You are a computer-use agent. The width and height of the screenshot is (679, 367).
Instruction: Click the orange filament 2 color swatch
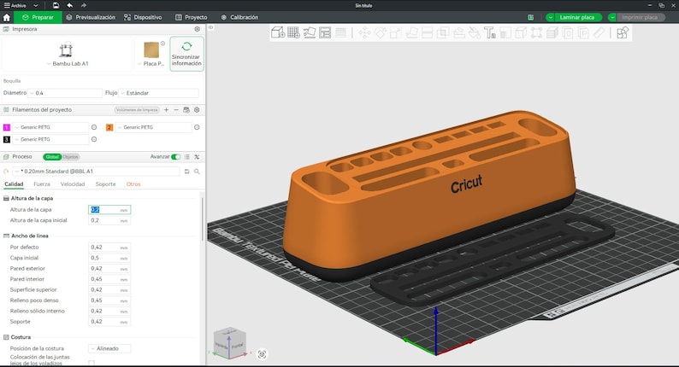coord(109,127)
